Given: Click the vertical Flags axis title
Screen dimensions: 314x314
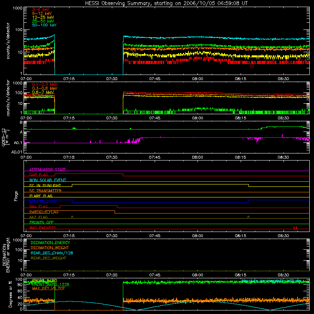Looking at the screenshot, I should [x=16, y=196].
